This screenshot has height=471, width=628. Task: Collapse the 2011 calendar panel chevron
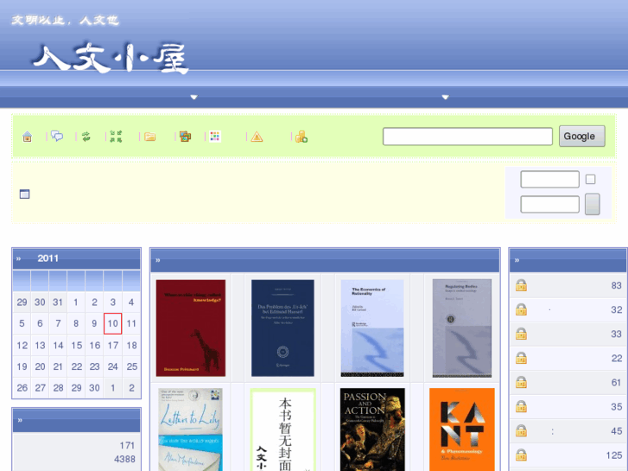point(18,259)
